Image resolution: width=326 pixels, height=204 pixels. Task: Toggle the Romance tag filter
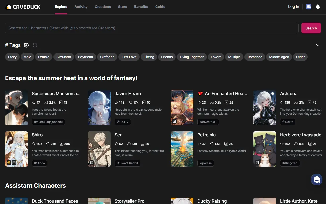[x=255, y=57]
